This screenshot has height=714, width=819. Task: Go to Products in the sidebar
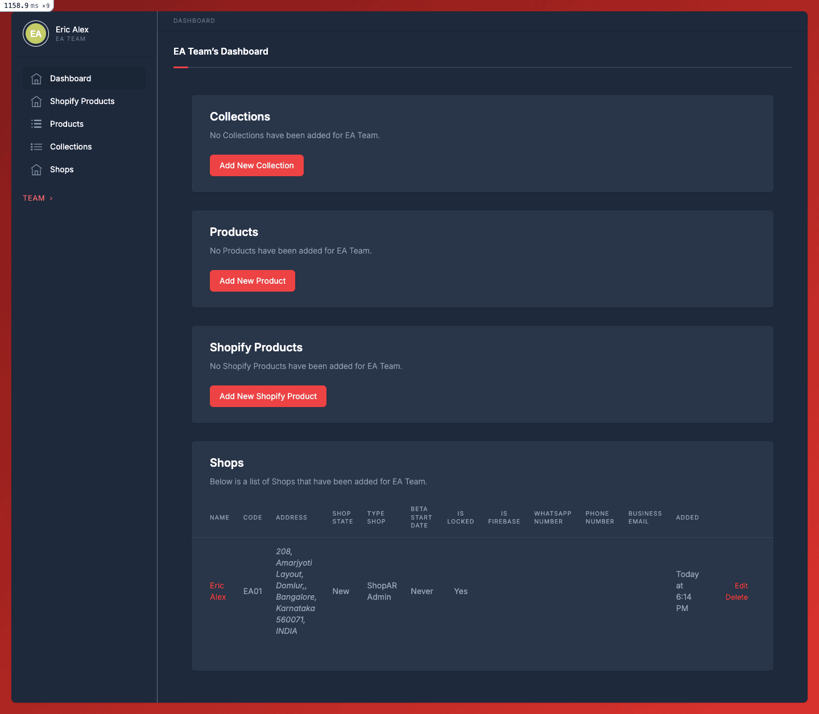click(x=84, y=124)
